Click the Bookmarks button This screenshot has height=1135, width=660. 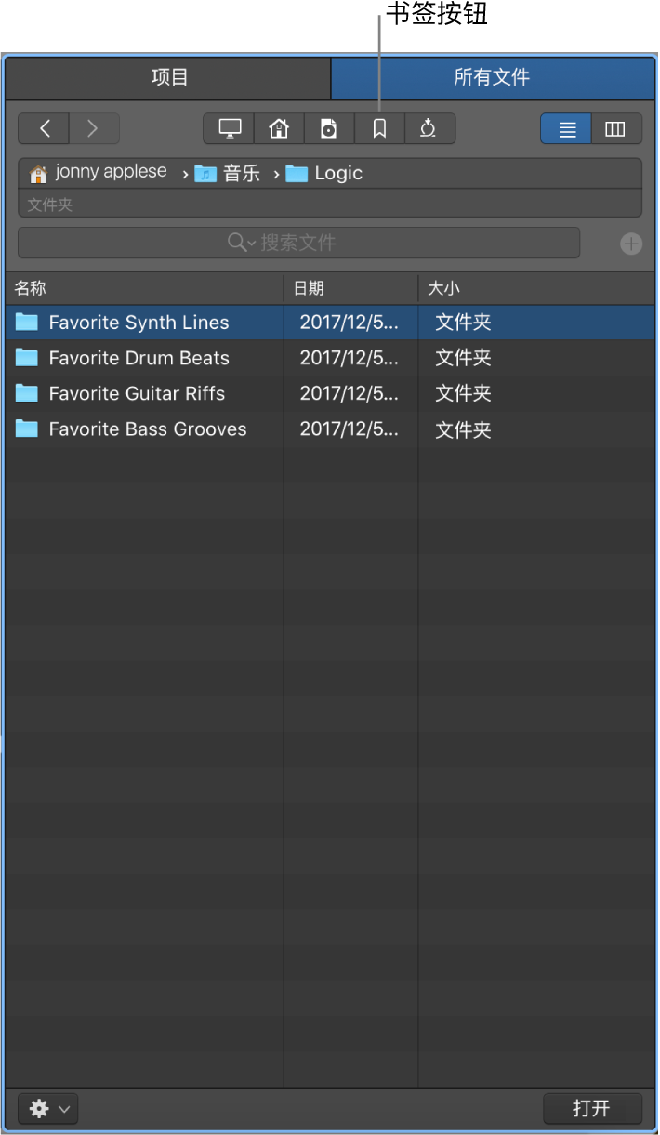(x=379, y=128)
